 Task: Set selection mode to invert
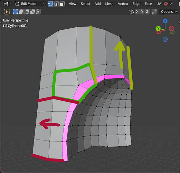[x=32, y=12]
